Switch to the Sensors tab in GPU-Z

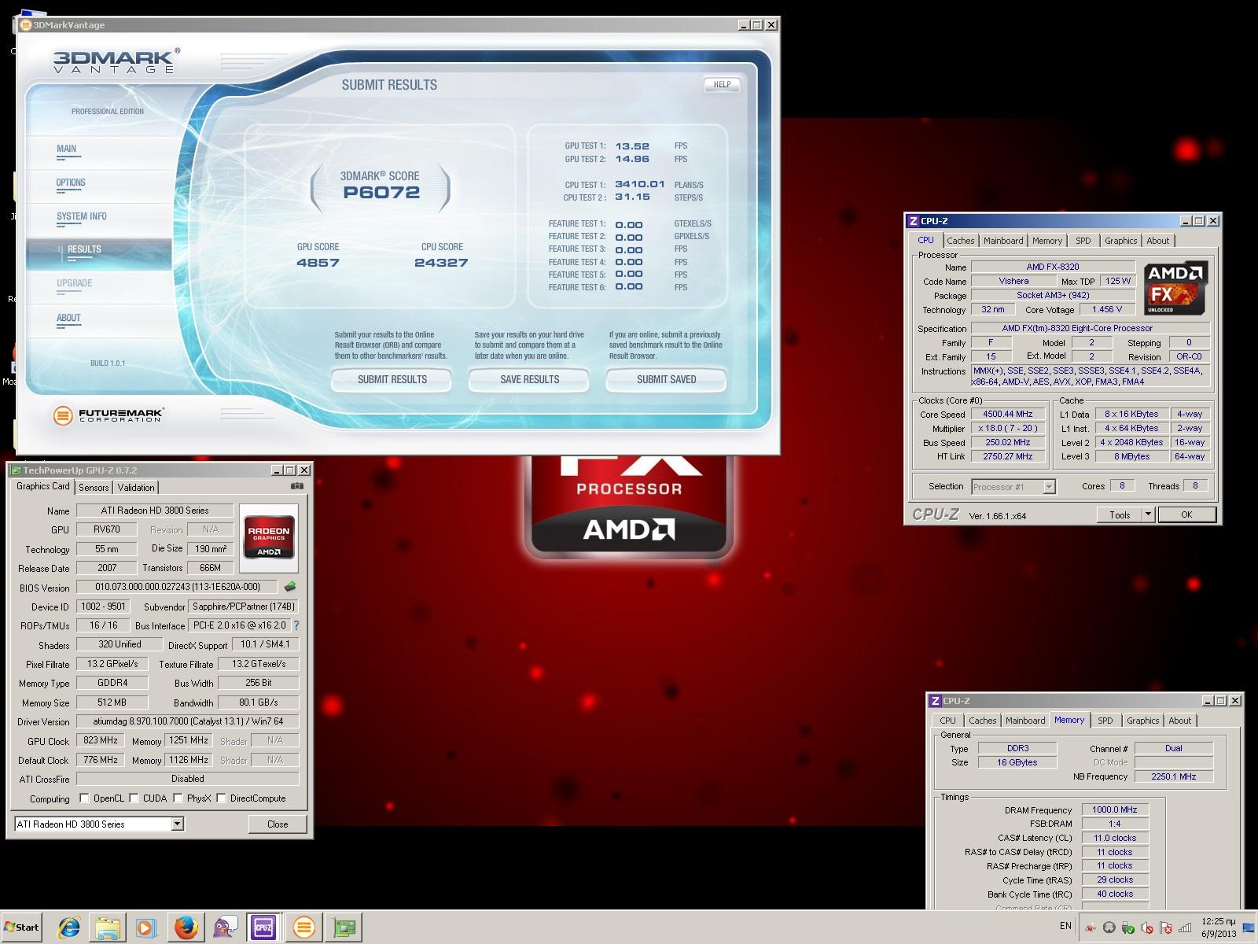click(x=94, y=488)
